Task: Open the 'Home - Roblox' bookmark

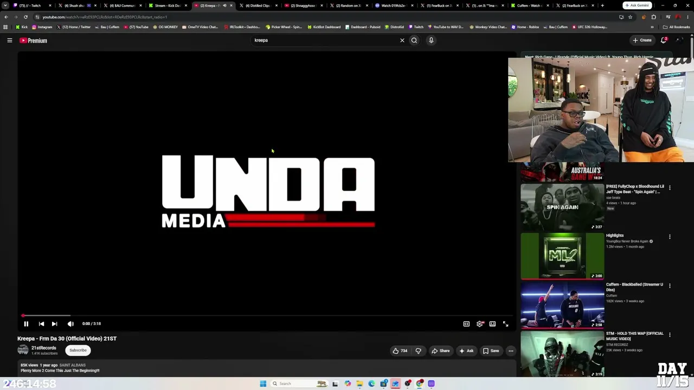Action: coord(525,27)
